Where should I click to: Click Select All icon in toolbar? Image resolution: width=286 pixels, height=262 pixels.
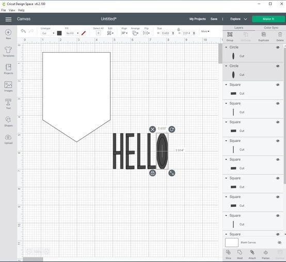[98, 33]
